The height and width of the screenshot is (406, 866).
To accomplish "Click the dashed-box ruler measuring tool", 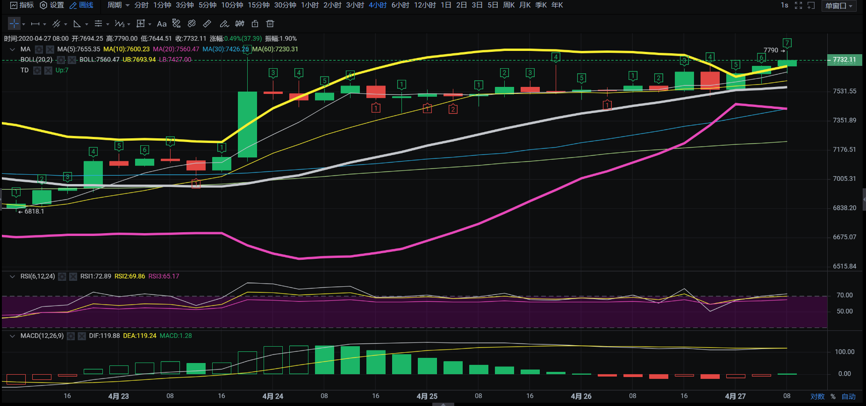I will (x=176, y=23).
